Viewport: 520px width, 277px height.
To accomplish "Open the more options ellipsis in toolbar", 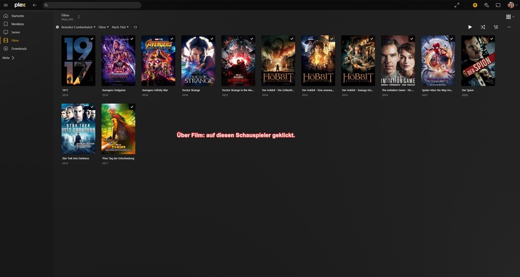I will point(509,27).
